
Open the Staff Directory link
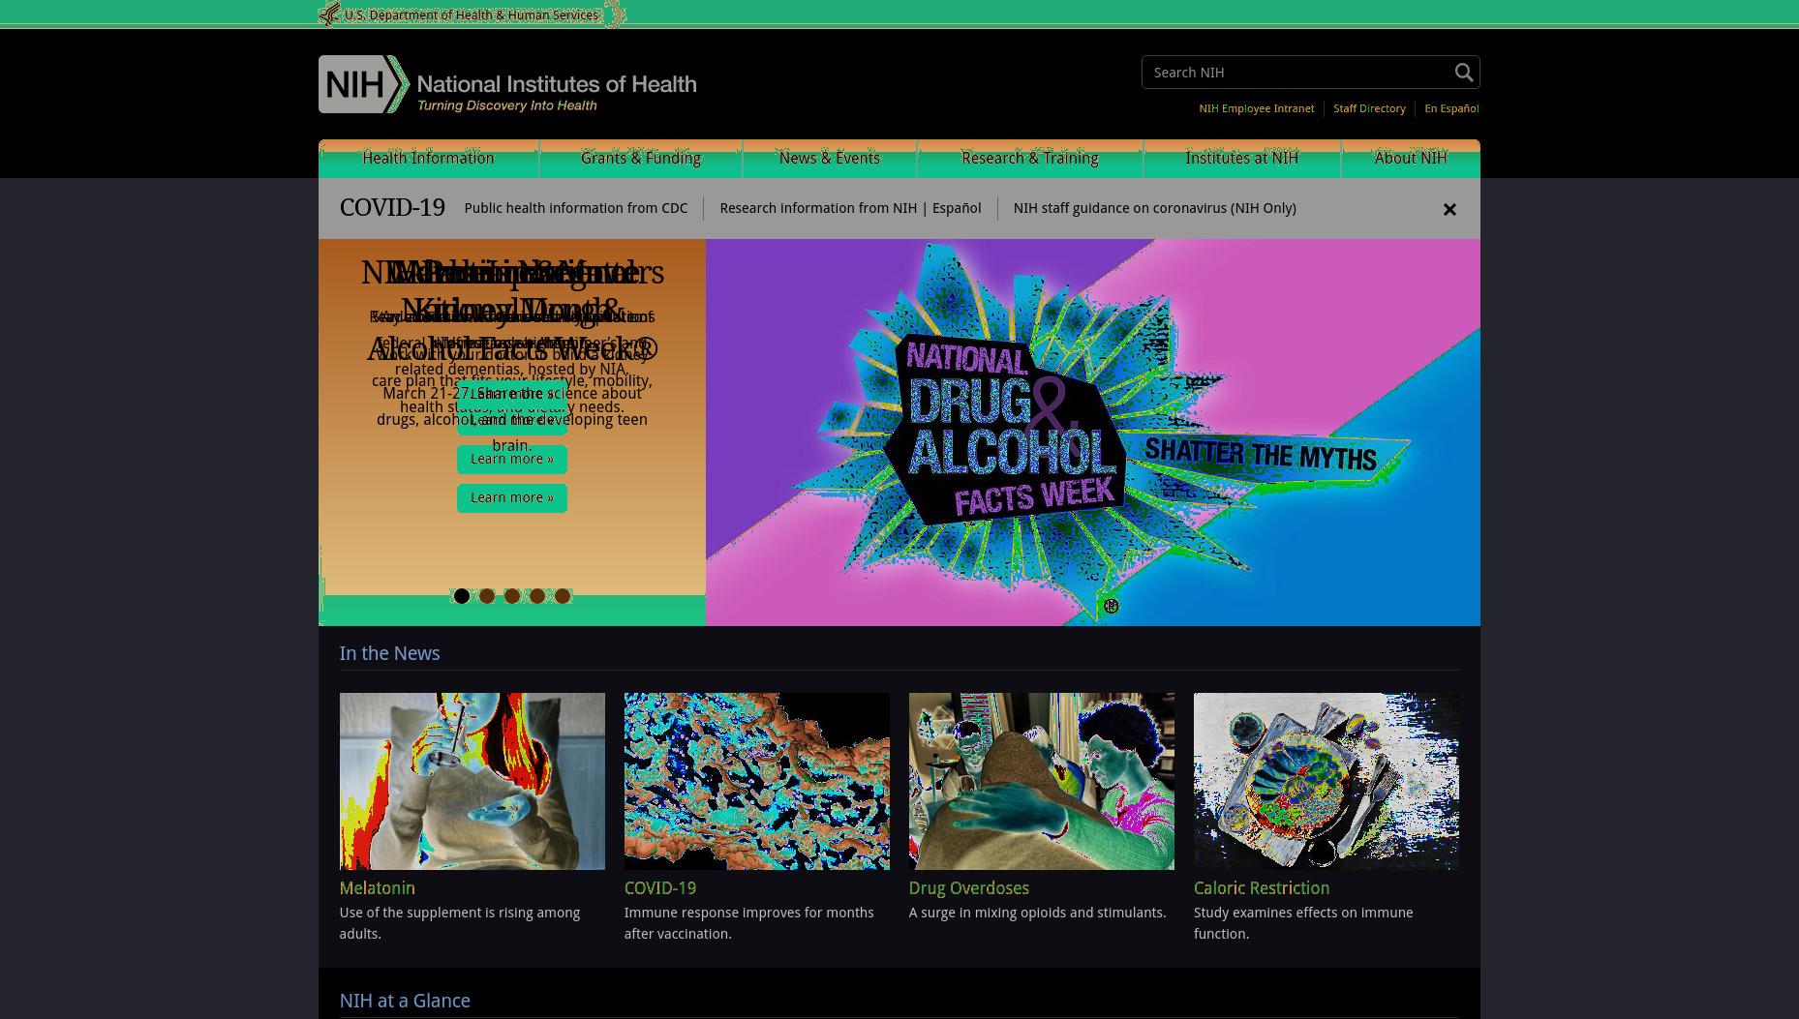[1369, 108]
